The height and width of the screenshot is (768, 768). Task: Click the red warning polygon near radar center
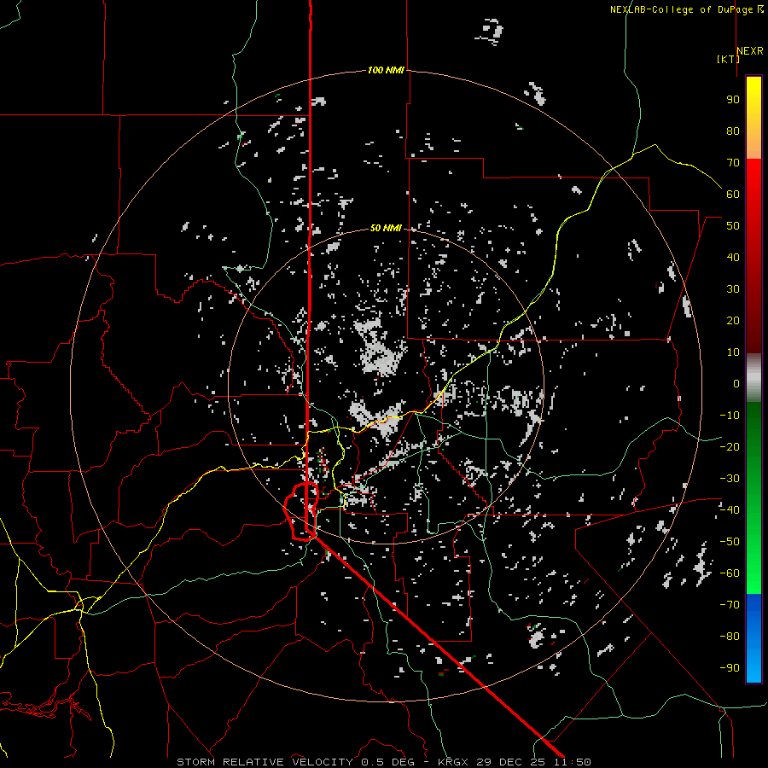click(x=302, y=511)
